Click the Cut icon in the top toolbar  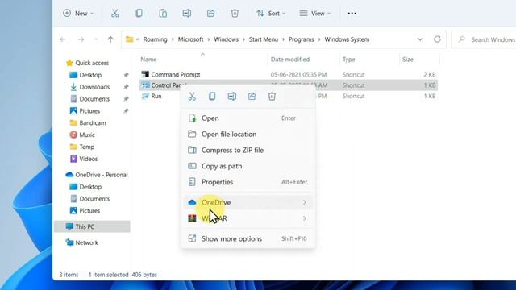[114, 14]
